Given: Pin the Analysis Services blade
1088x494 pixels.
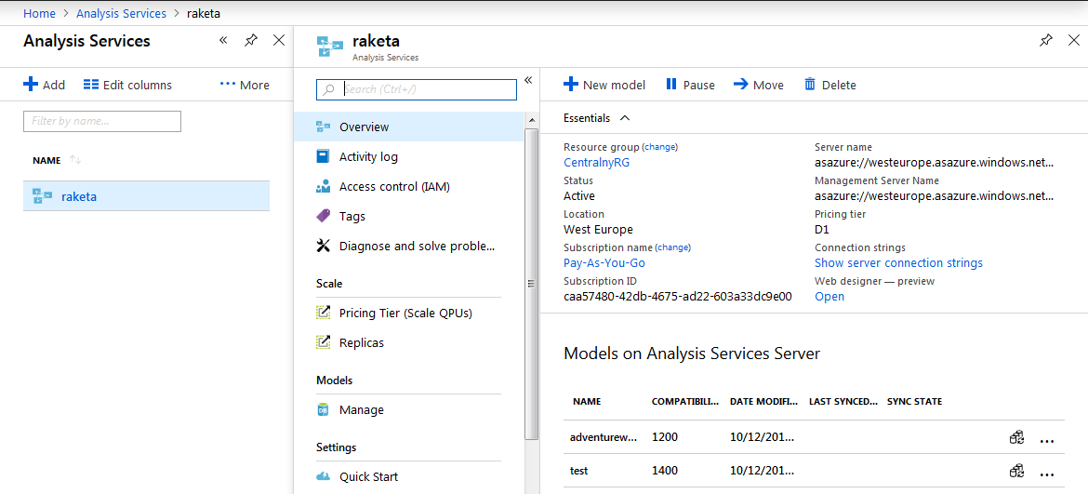Looking at the screenshot, I should pyautogui.click(x=250, y=40).
